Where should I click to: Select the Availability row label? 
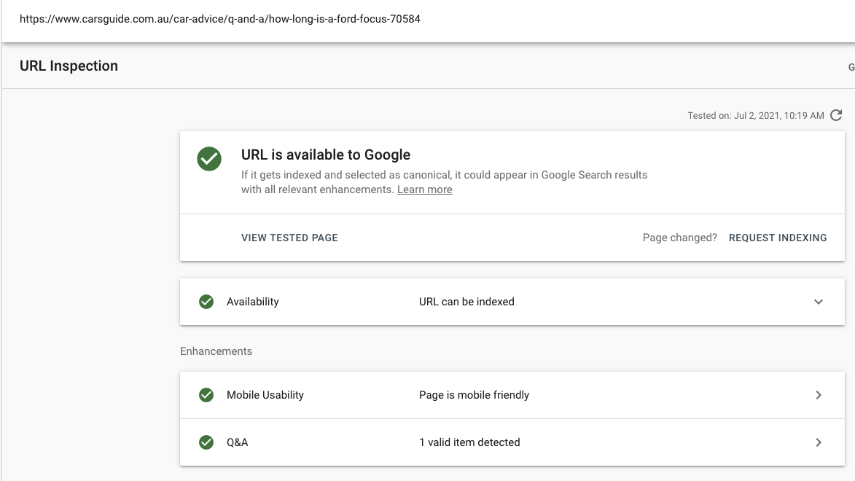(x=252, y=302)
